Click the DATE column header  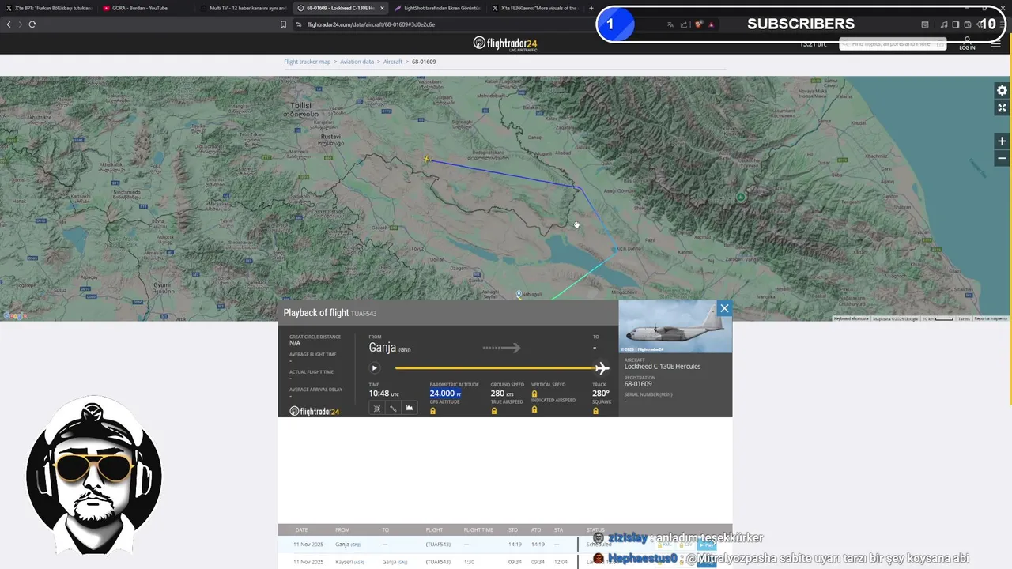coord(301,530)
